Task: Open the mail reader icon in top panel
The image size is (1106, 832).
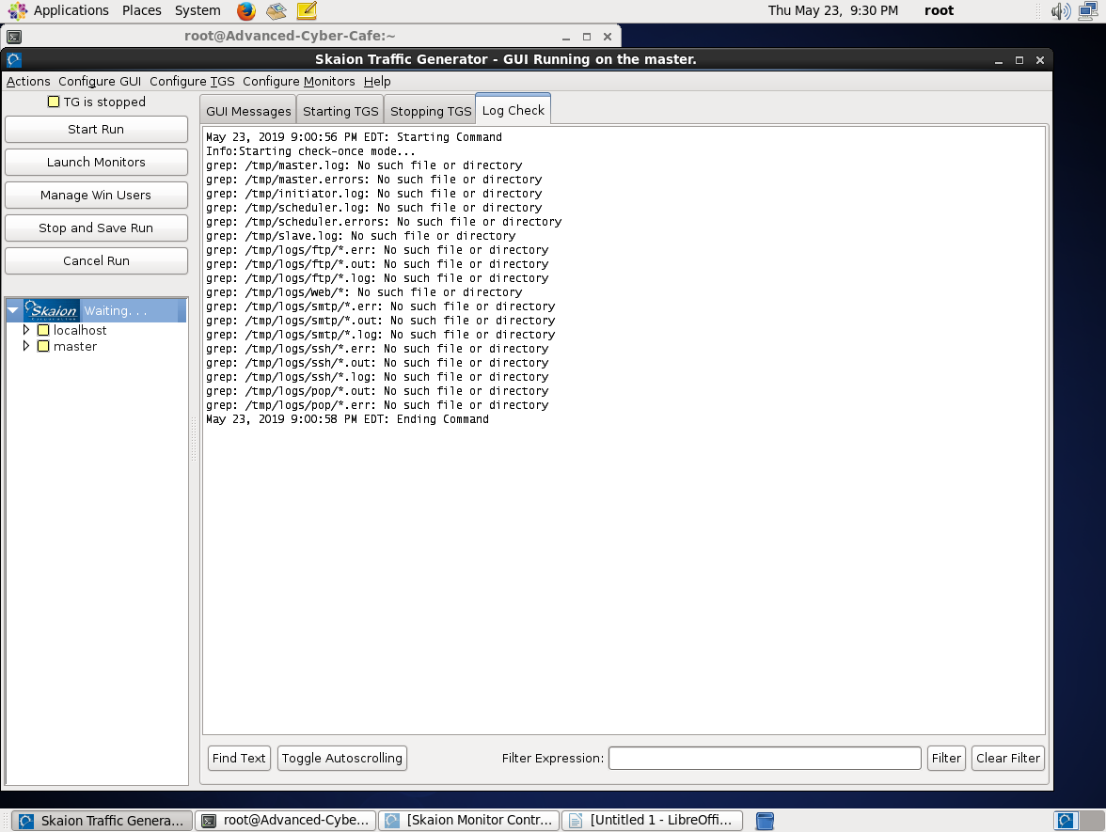Action: pyautogui.click(x=276, y=10)
